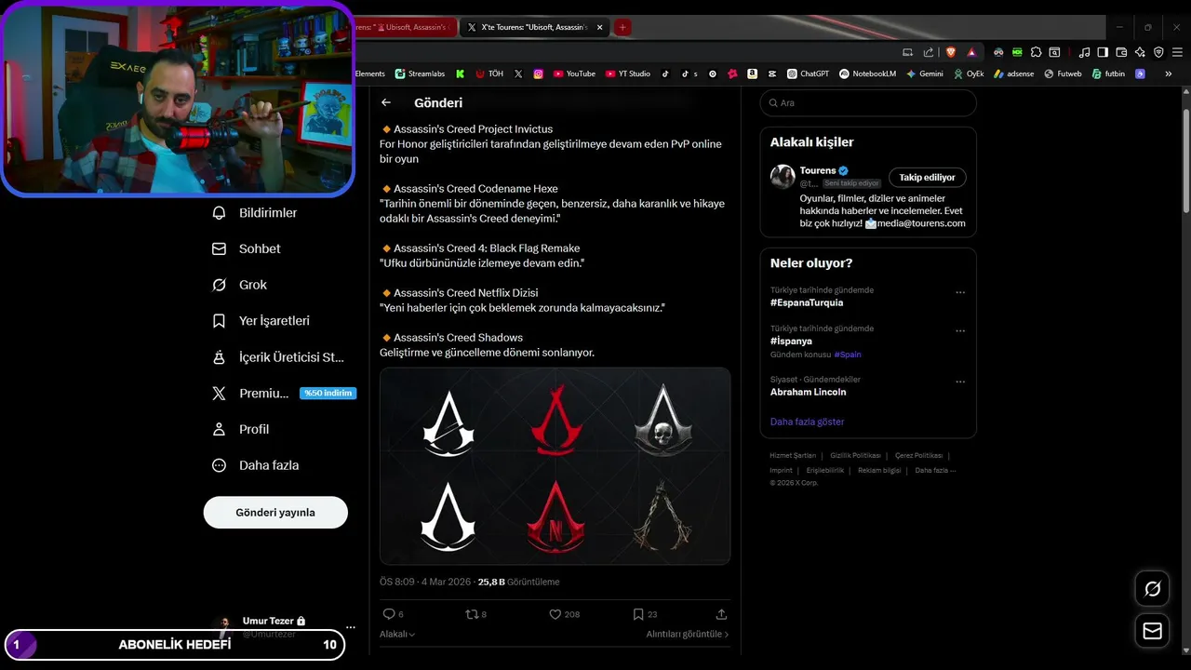Open the post's Assassin's Creed logos image
This screenshot has height=670, width=1191.
(x=555, y=466)
